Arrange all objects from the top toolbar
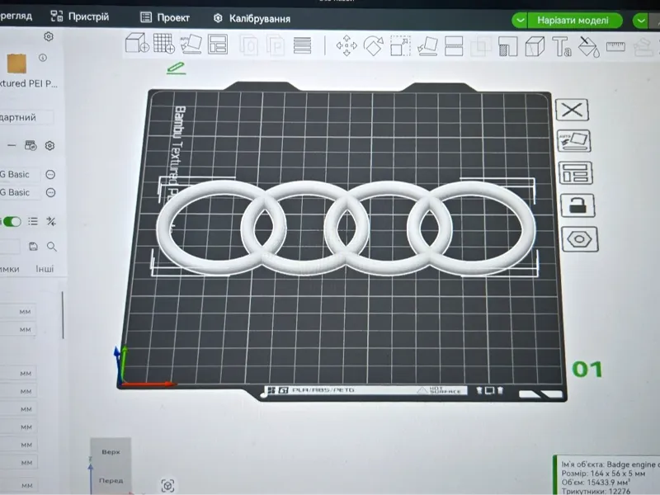660x495 pixels. 218,44
